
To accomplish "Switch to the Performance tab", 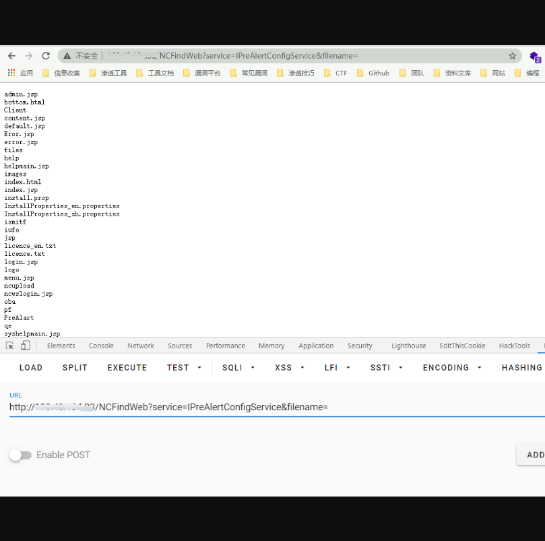I will [x=226, y=346].
